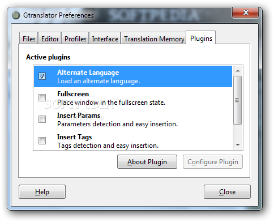This screenshot has width=274, height=222.
Task: Open the Profiles tab
Action: [75, 39]
